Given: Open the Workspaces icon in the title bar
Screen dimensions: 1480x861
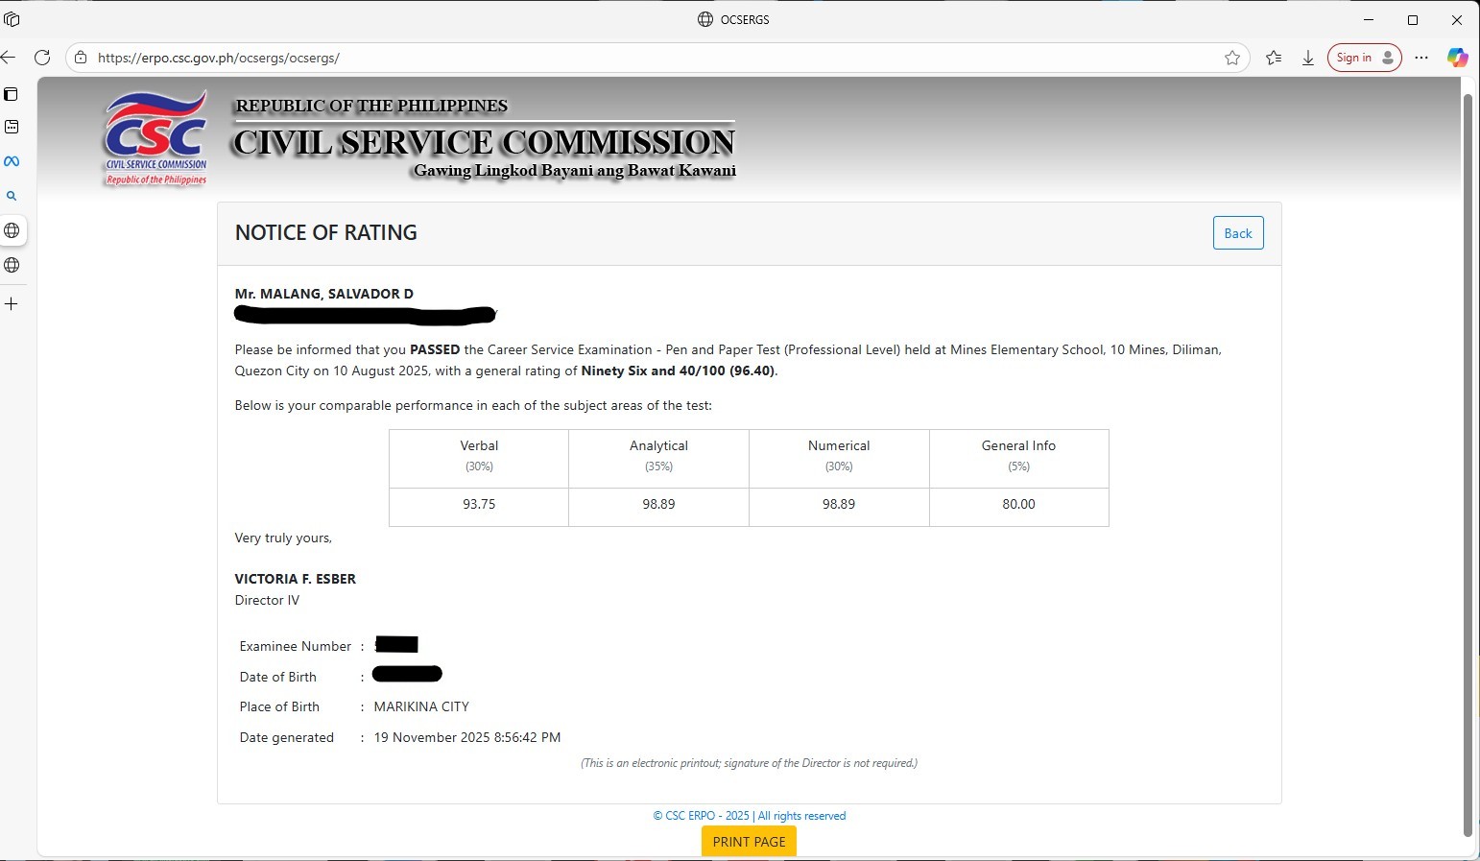Looking at the screenshot, I should click(x=12, y=19).
